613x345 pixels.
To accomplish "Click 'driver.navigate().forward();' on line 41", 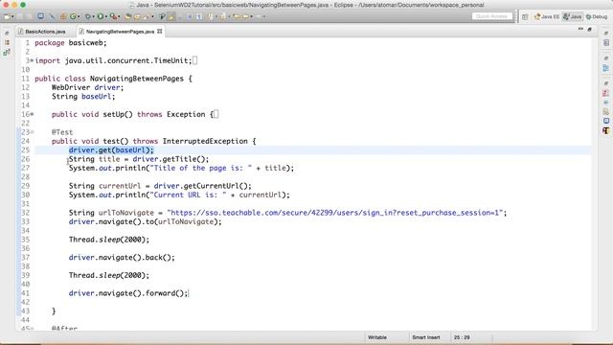I will [x=128, y=293].
